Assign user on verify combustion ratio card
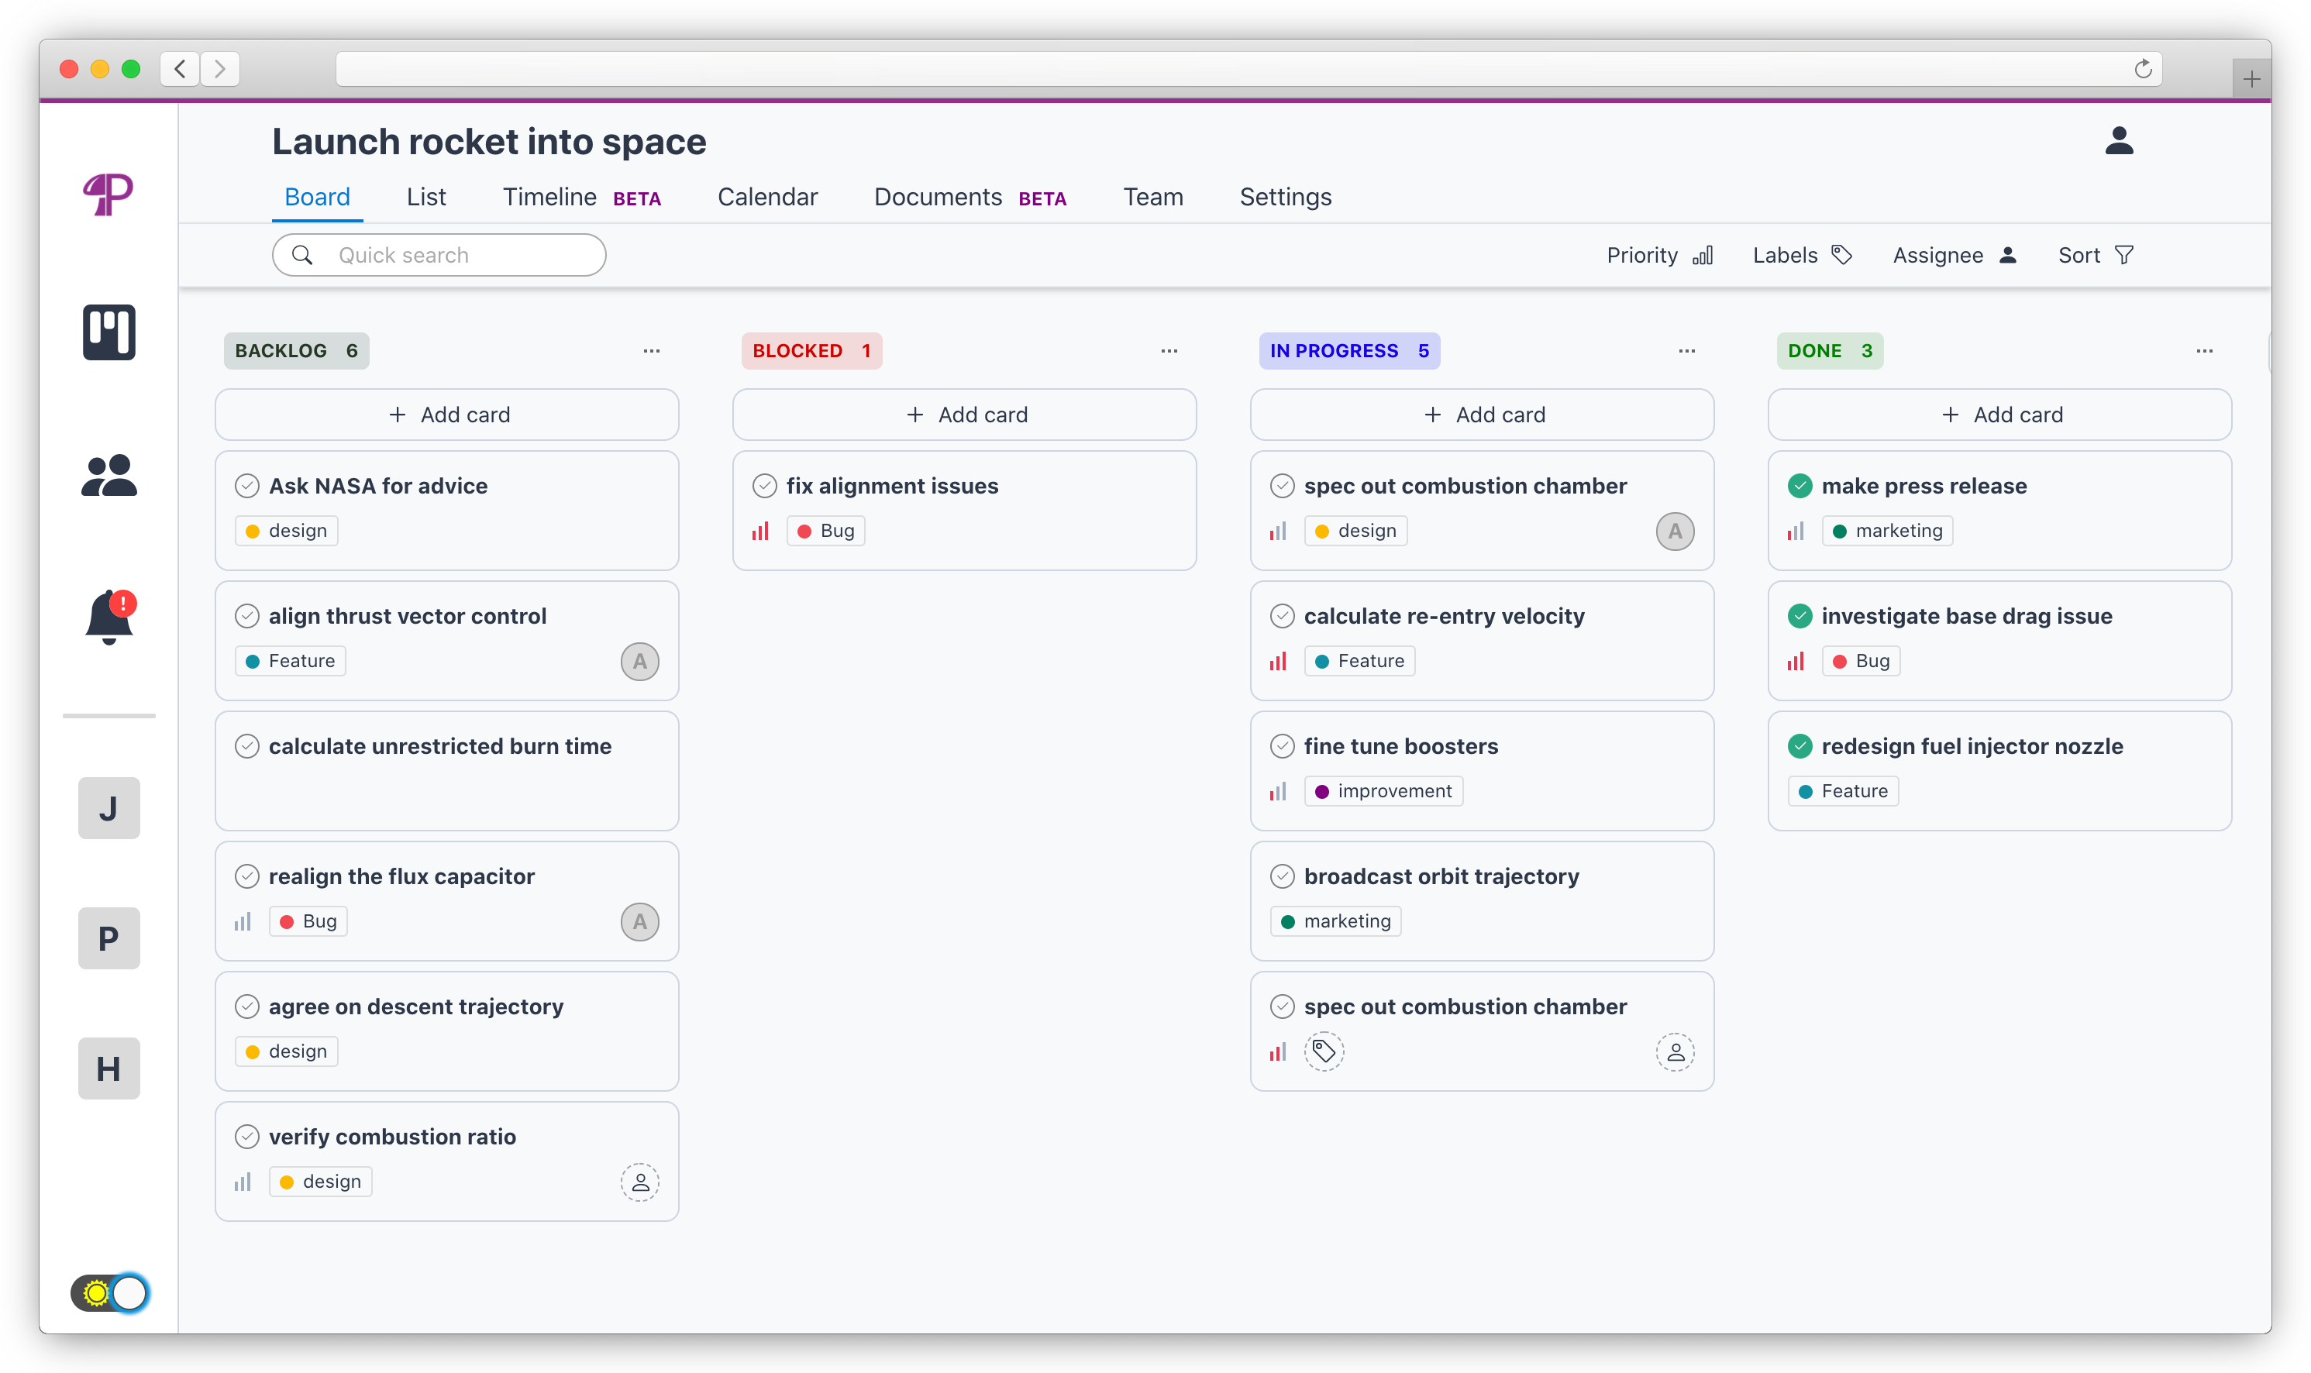Screen dimensions: 2311x1373 click(x=639, y=1182)
